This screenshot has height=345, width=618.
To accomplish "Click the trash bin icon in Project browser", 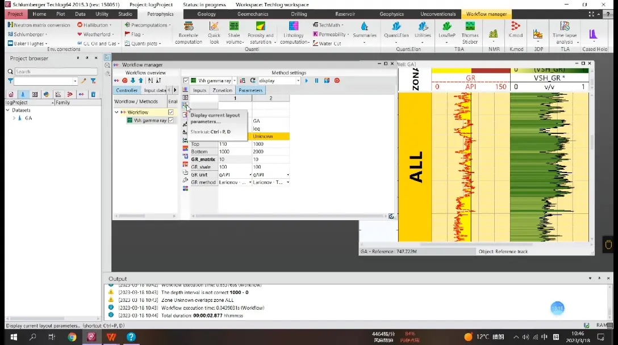I will pos(93,95).
